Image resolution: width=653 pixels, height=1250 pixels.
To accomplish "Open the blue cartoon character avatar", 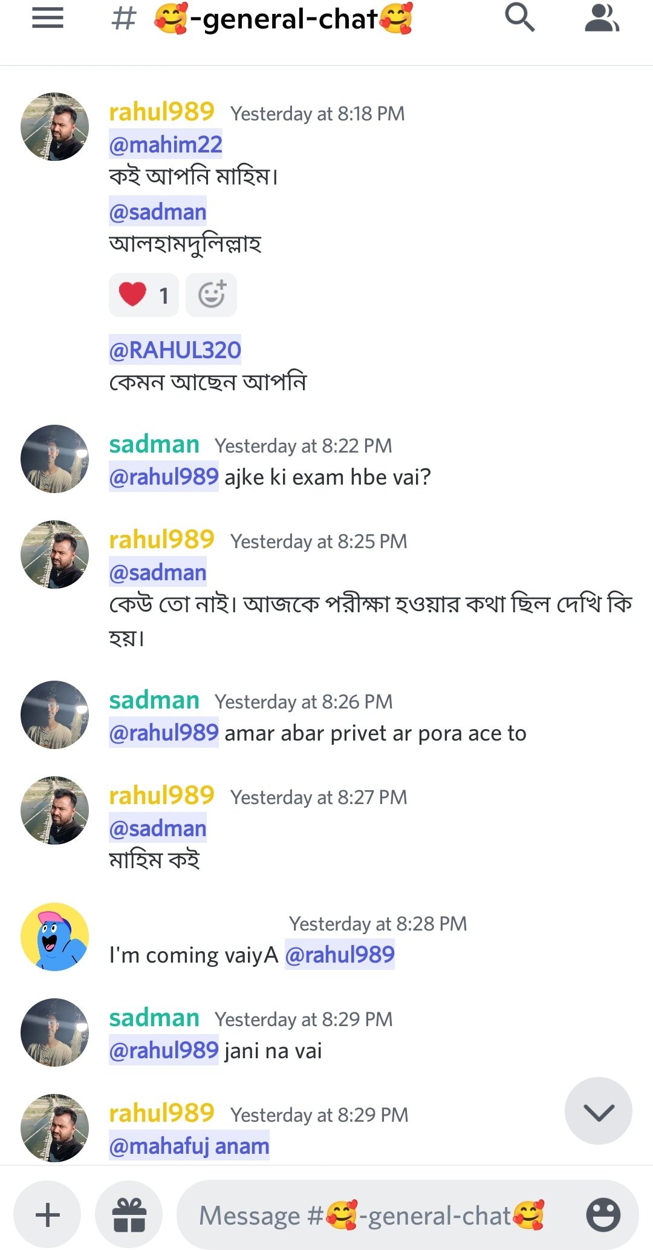I will [x=54, y=937].
